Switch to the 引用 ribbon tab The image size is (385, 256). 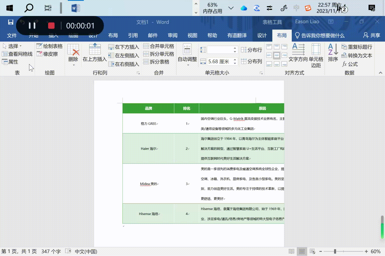pyautogui.click(x=133, y=35)
